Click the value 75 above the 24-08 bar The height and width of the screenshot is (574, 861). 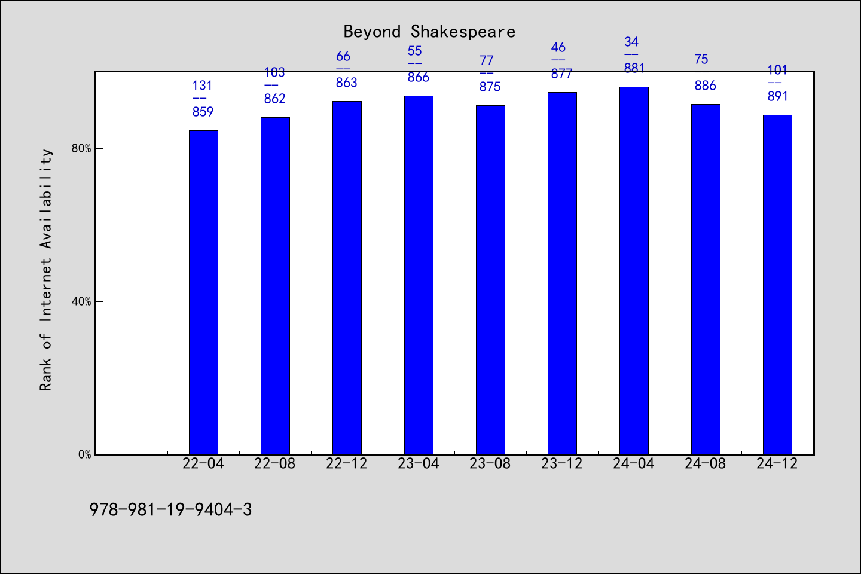pyautogui.click(x=701, y=59)
